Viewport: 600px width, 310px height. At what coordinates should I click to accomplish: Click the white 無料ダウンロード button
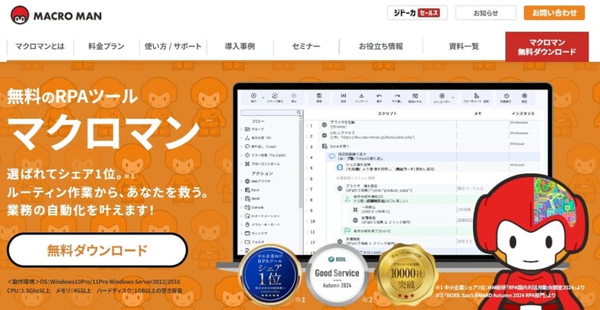(97, 250)
